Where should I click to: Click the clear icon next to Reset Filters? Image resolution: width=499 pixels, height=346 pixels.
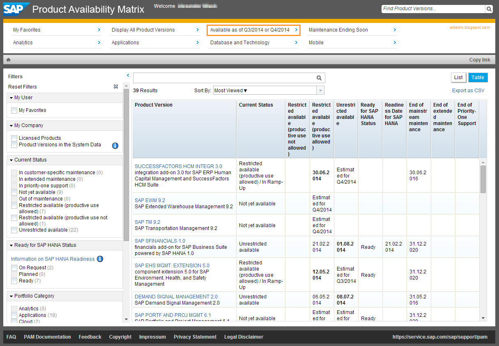click(x=116, y=86)
